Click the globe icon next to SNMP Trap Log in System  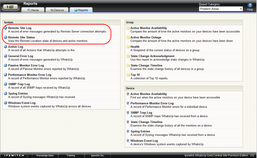coord(5,84)
